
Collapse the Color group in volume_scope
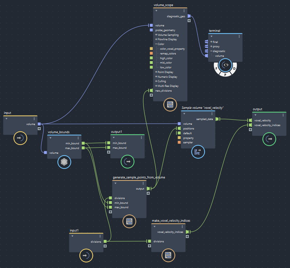click(x=156, y=44)
